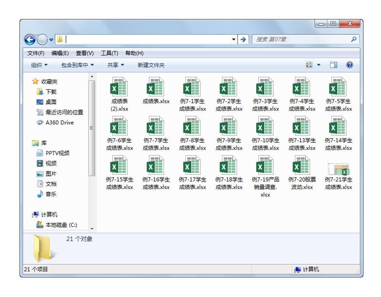This screenshot has width=381, height=297.
Task: Open the recent pages dropdown beside navigation arrows
Action: point(51,39)
